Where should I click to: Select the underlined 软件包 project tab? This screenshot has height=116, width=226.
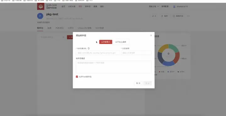coord(40,28)
